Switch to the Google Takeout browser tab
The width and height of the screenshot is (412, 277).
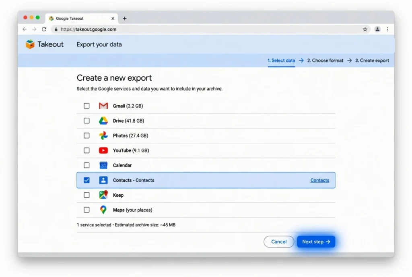click(81, 19)
